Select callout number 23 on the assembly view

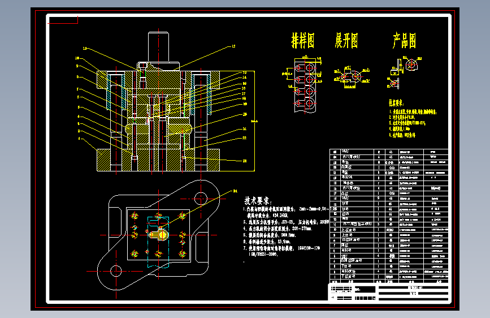[245, 161]
